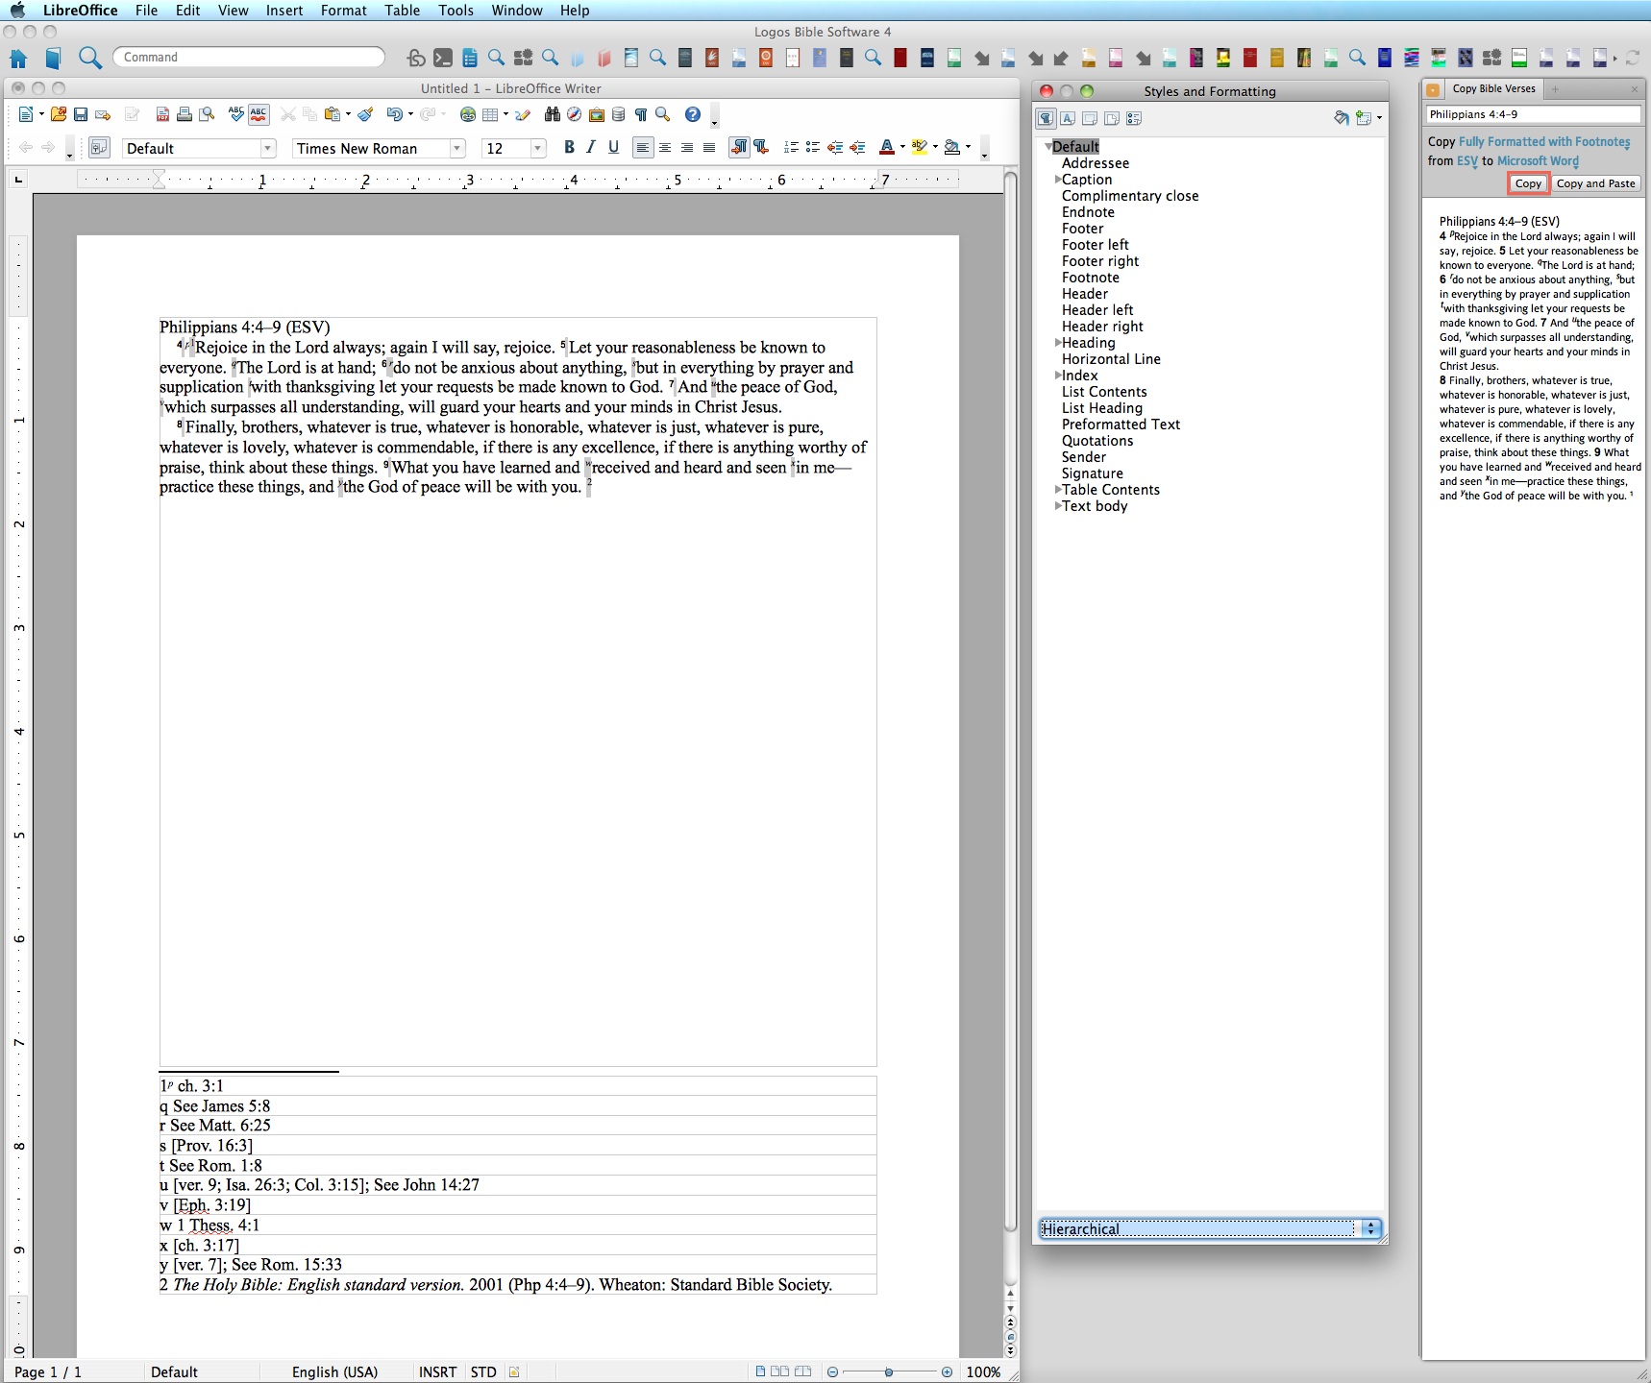The height and width of the screenshot is (1383, 1651).
Task: Open the Table menu
Action: [403, 11]
